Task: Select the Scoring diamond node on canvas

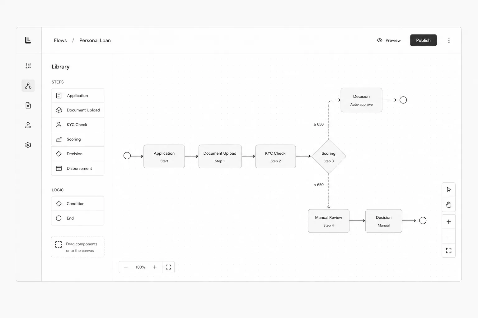Action: coord(329,157)
